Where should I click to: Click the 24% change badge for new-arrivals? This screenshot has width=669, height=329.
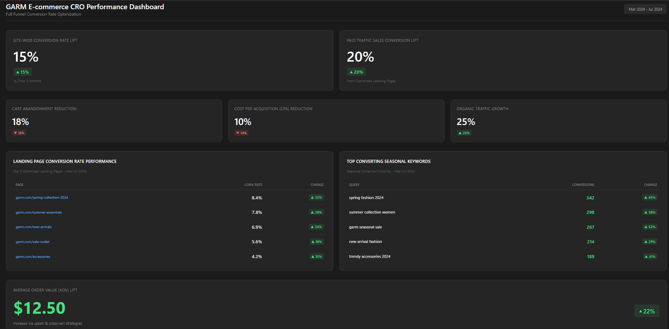coord(316,227)
